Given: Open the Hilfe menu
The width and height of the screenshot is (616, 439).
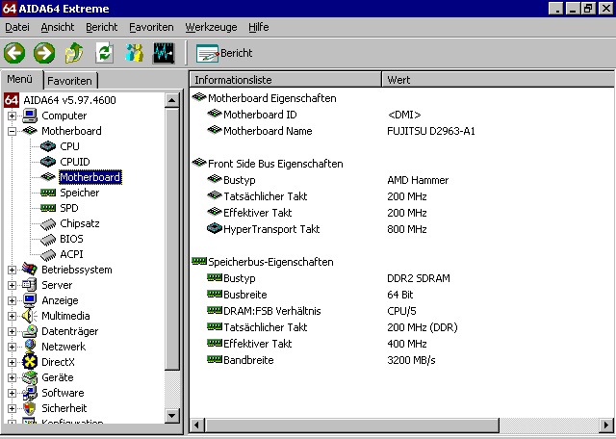Looking at the screenshot, I should pos(259,27).
